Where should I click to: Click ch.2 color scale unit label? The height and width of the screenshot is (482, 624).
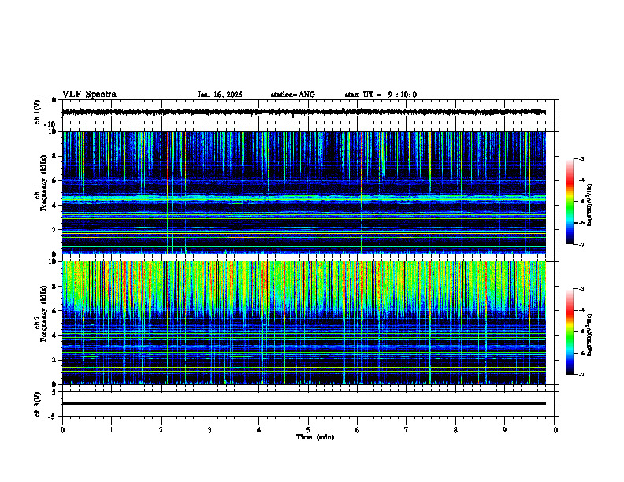tap(590, 335)
